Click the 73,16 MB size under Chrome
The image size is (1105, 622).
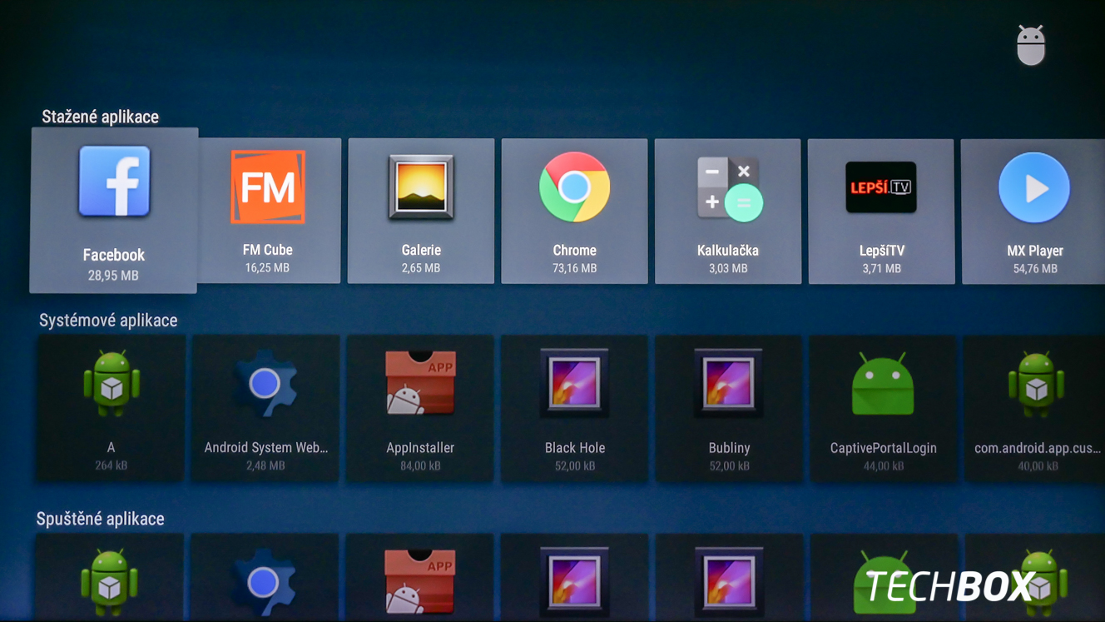[574, 268]
